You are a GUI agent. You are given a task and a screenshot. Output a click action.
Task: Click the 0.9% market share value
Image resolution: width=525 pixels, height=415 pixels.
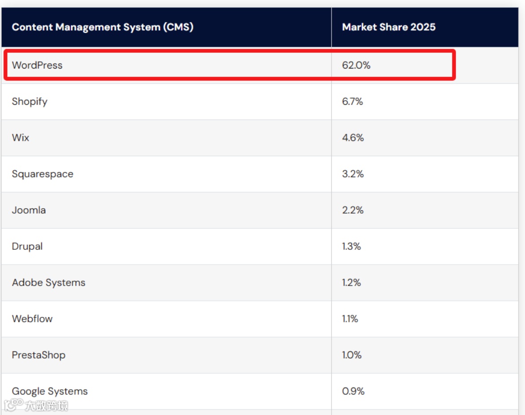[353, 391]
